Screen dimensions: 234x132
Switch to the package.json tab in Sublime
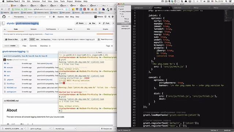click(139, 8)
